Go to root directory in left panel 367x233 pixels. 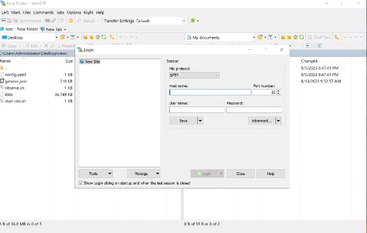(92, 37)
